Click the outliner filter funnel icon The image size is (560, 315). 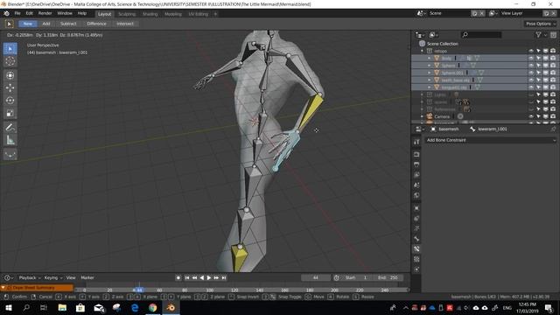pyautogui.click(x=538, y=35)
